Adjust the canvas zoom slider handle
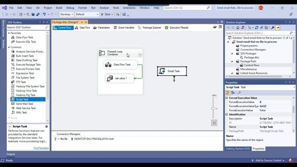 coord(213,109)
